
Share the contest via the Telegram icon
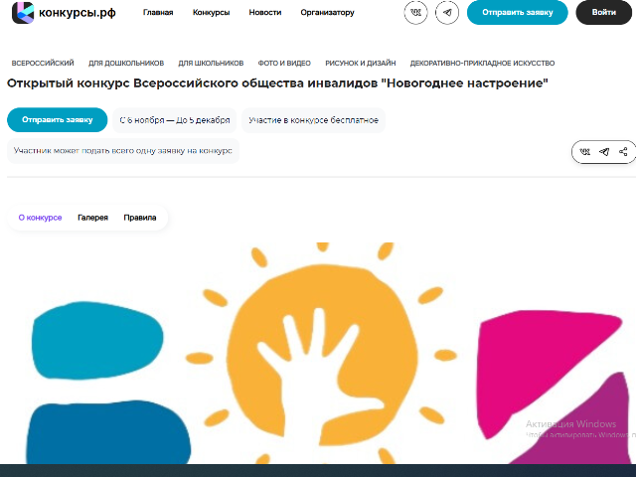(x=604, y=152)
